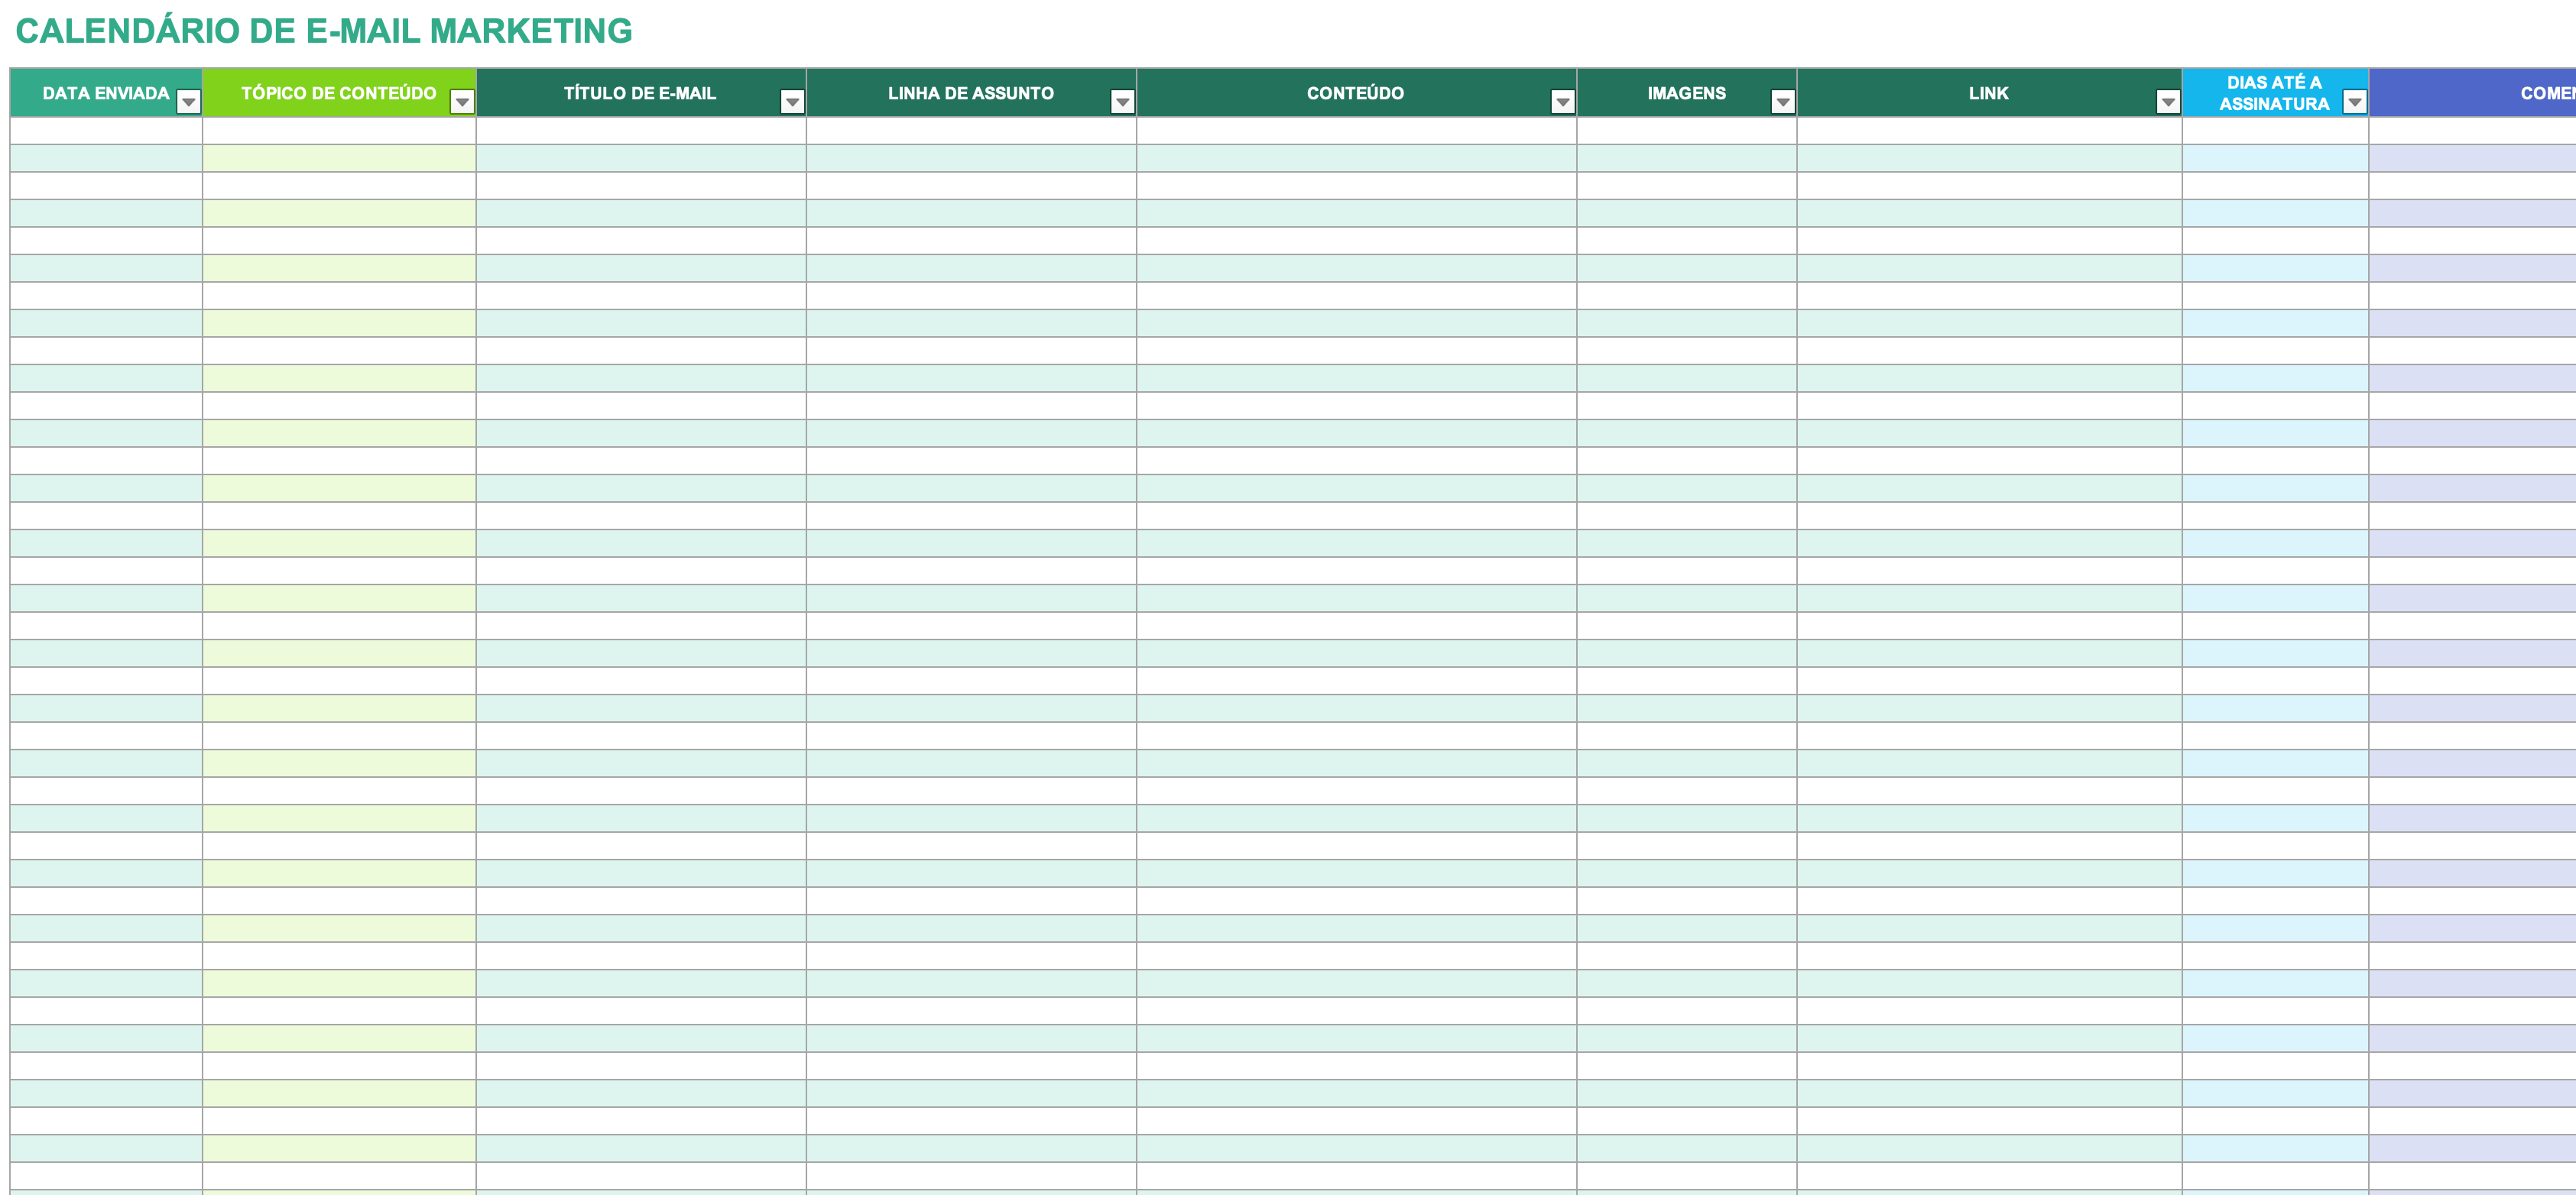This screenshot has width=2576, height=1195.
Task: Open the CONTEÚDO column filter dropdown
Action: [x=1562, y=102]
